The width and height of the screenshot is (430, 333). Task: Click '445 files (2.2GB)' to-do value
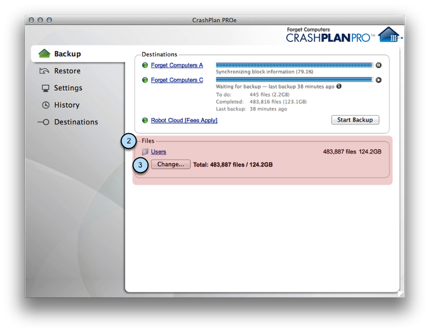(270, 95)
